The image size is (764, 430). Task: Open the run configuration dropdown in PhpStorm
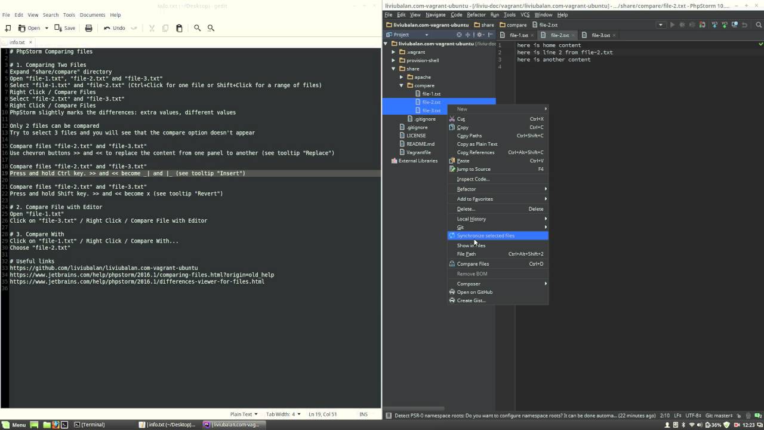coord(660,25)
